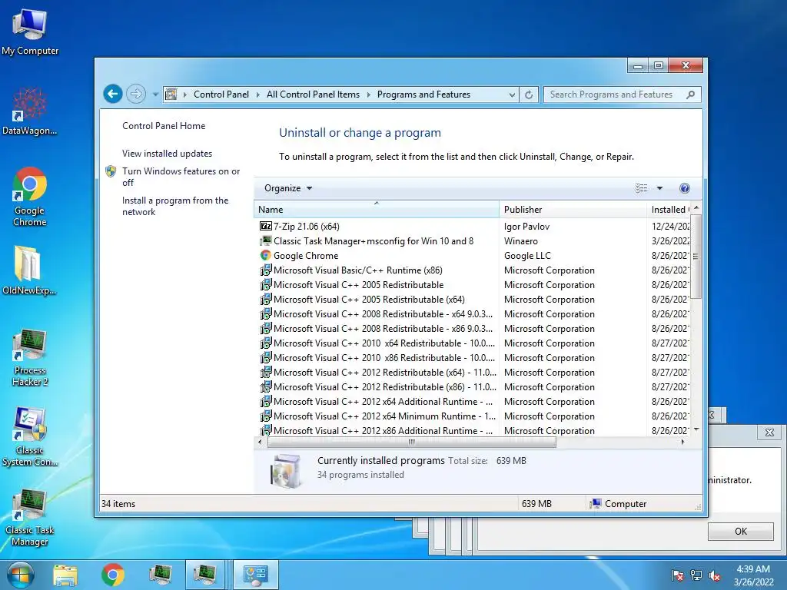This screenshot has height=590, width=787.
Task: Open Windows Explorer from taskbar
Action: point(66,575)
